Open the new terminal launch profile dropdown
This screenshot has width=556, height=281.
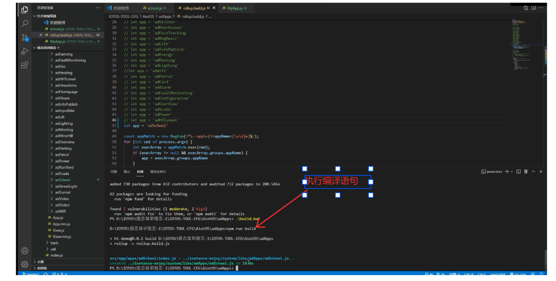pyautogui.click(x=512, y=171)
